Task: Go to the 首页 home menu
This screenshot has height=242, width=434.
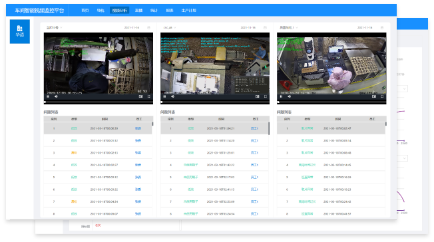Action: pyautogui.click(x=85, y=11)
